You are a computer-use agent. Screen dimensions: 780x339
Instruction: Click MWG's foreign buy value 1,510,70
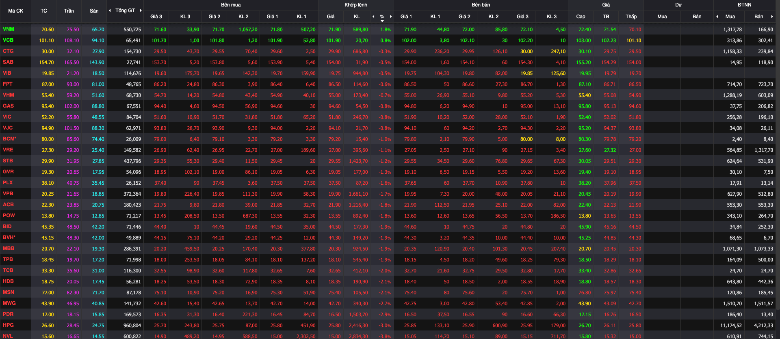pyautogui.click(x=732, y=304)
